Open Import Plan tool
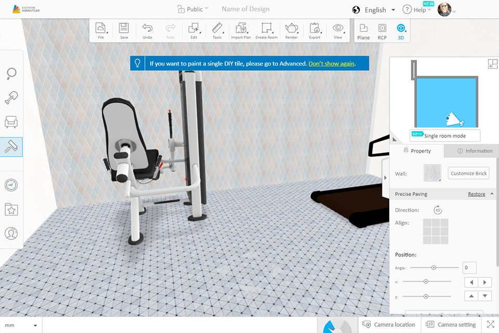The height and width of the screenshot is (333, 499). 241,30
